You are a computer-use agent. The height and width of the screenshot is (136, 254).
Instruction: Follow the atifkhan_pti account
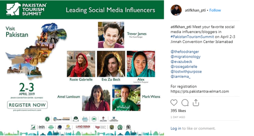pyautogui.click(x=215, y=10)
